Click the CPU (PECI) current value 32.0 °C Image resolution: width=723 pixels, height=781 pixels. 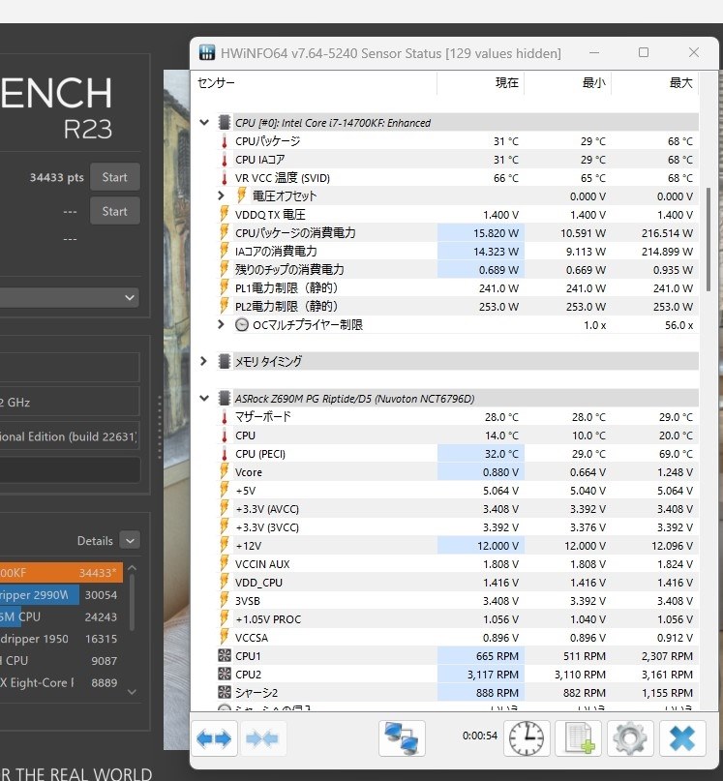[501, 454]
